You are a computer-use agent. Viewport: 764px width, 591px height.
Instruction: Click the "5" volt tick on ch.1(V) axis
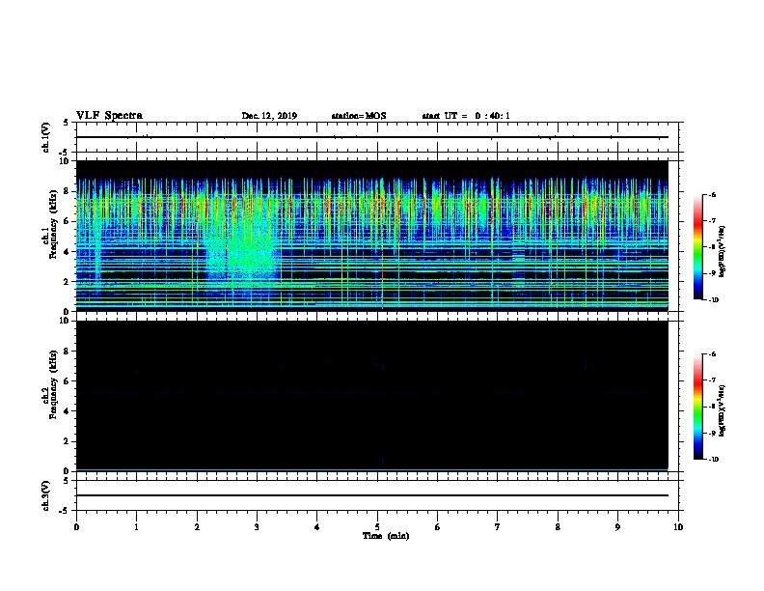click(67, 123)
